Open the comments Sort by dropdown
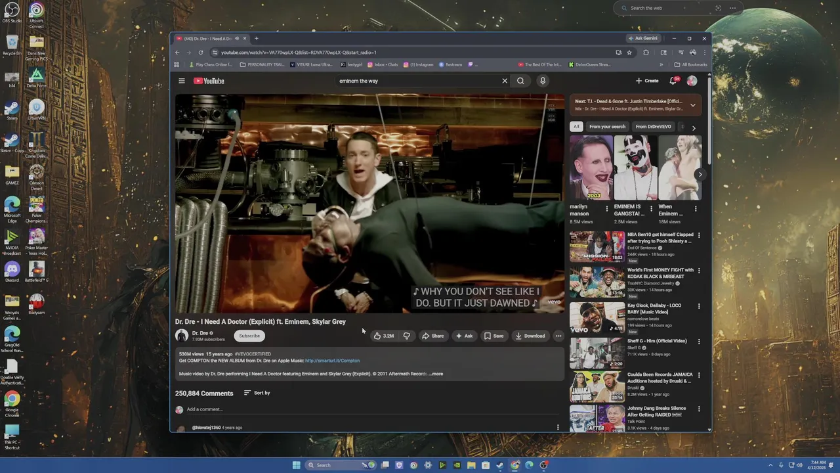840x473 pixels. pos(257,393)
